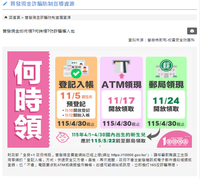The height and width of the screenshot is (179, 200).
Task: Click the page heading 普發現金詐騙防制宣導資源
Action: click(42, 4)
